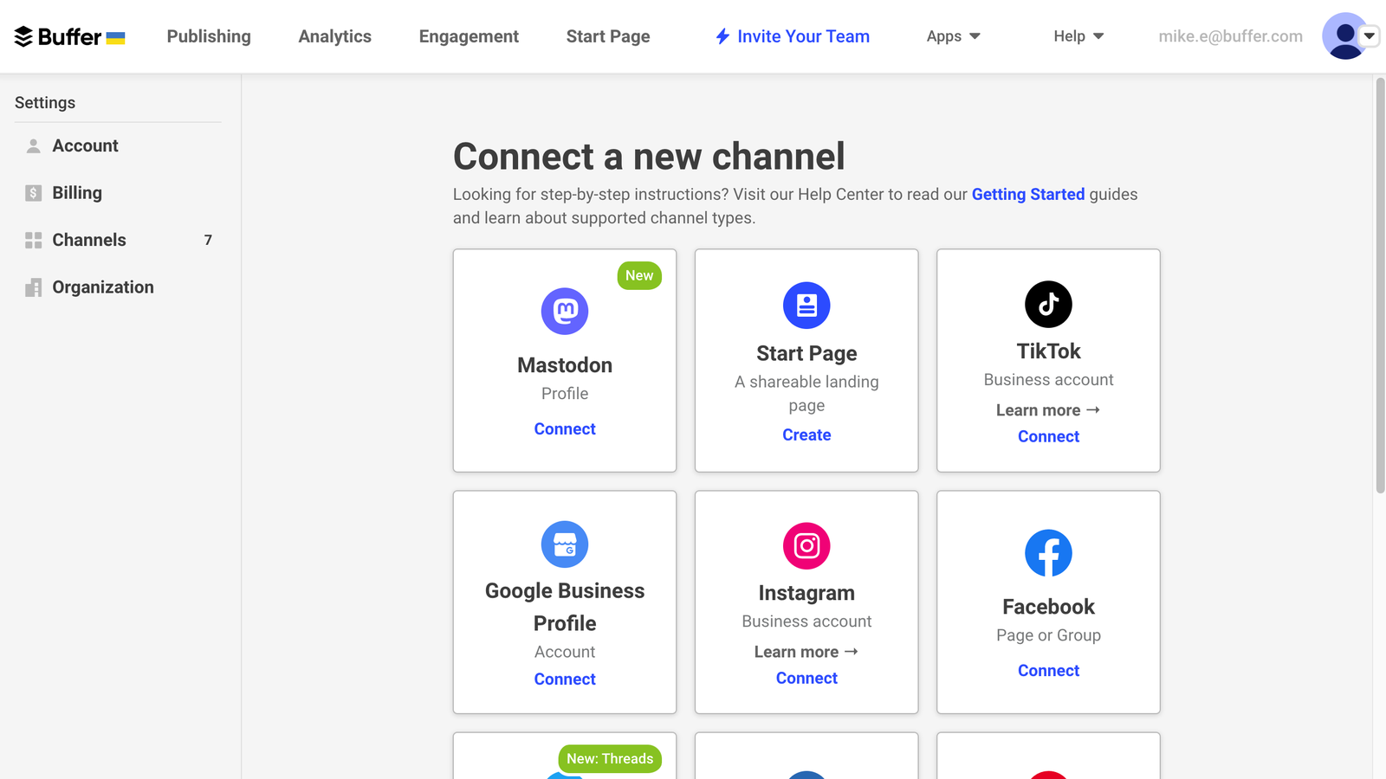Open Account settings via the person icon
The width and height of the screenshot is (1386, 779).
33,145
